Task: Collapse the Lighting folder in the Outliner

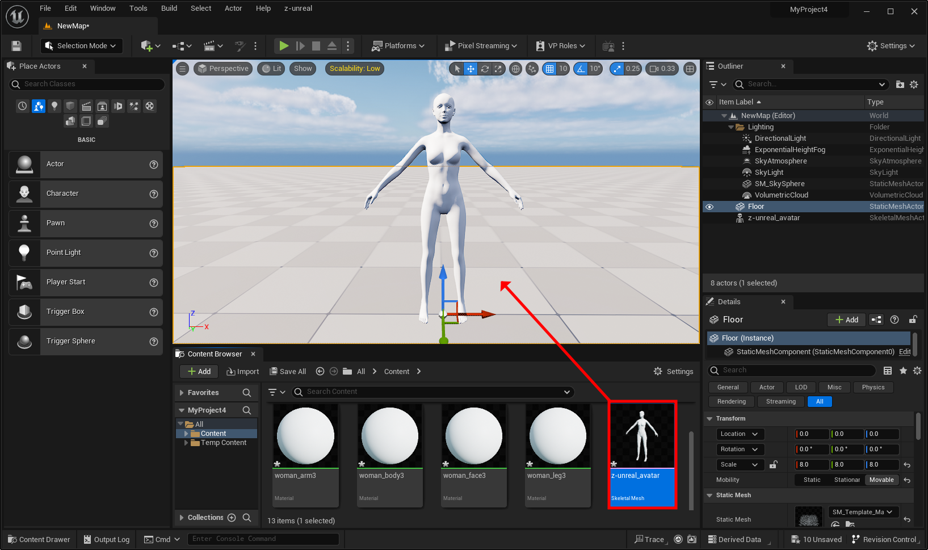Action: click(731, 127)
